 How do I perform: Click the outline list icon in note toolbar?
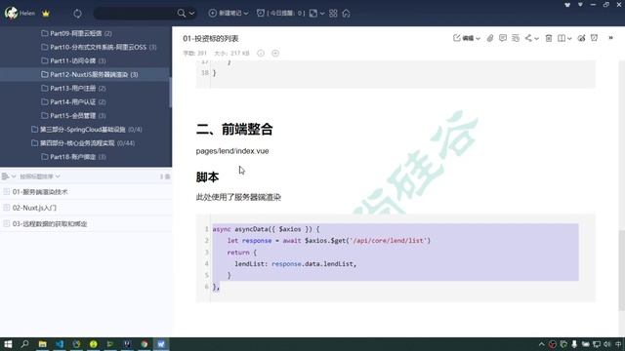pos(516,38)
